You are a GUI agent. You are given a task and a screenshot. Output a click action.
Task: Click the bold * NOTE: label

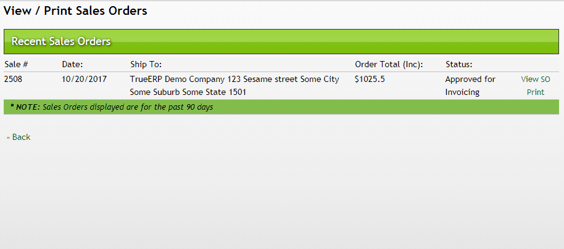(25, 107)
